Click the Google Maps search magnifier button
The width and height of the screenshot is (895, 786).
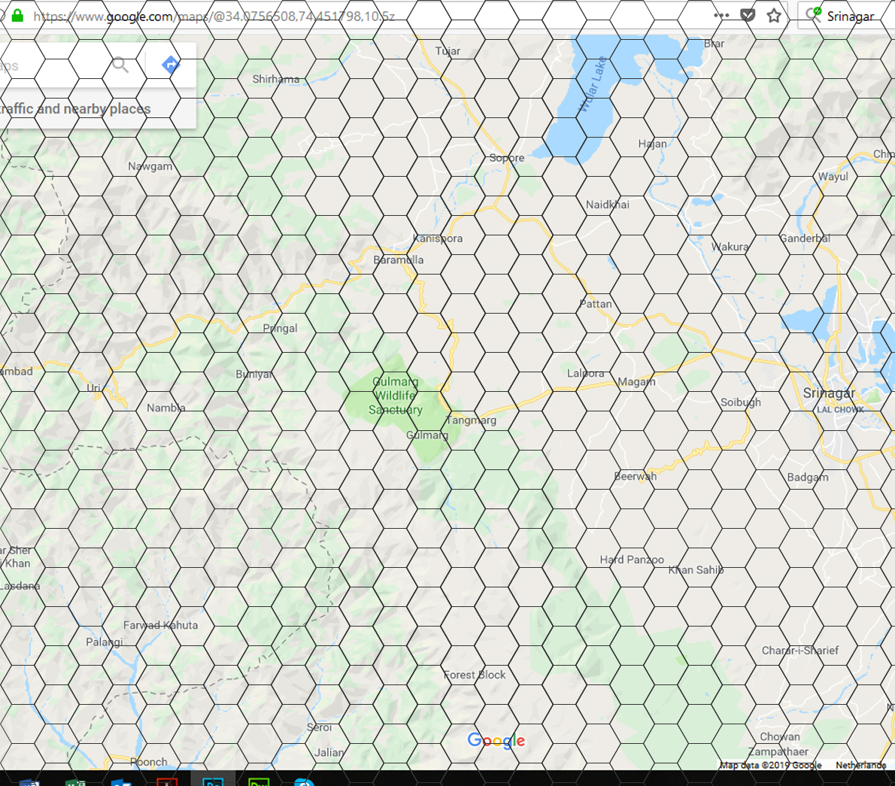click(x=120, y=65)
